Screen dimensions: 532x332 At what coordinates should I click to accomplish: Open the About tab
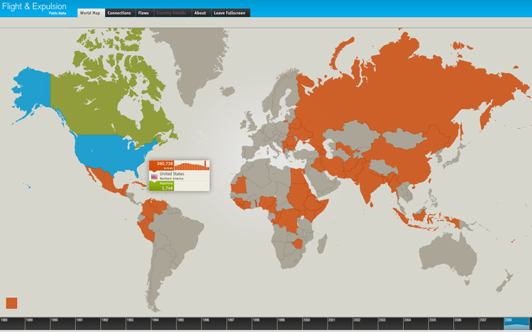(x=200, y=13)
